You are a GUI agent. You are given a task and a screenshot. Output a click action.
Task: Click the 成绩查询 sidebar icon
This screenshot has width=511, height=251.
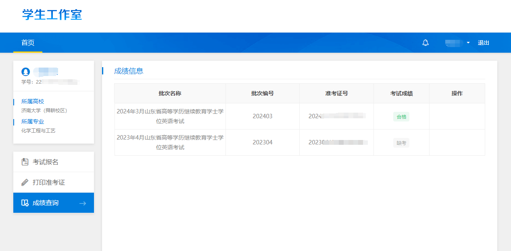[x=24, y=203]
